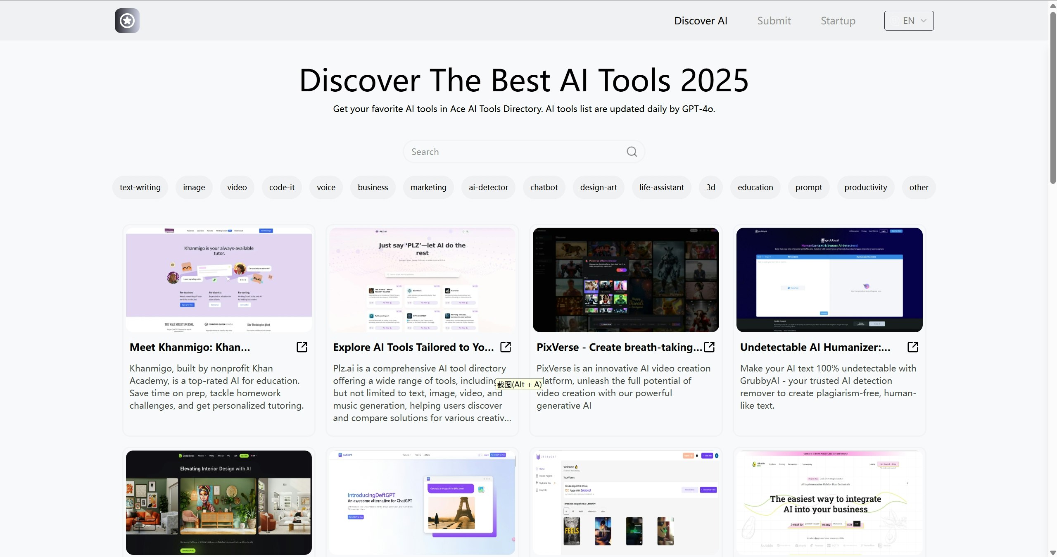Click the star logo icon in header
Screen dimensions: 1057x557
(x=127, y=21)
